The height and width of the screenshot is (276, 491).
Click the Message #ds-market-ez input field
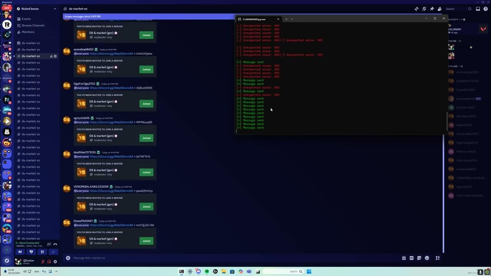point(234,258)
